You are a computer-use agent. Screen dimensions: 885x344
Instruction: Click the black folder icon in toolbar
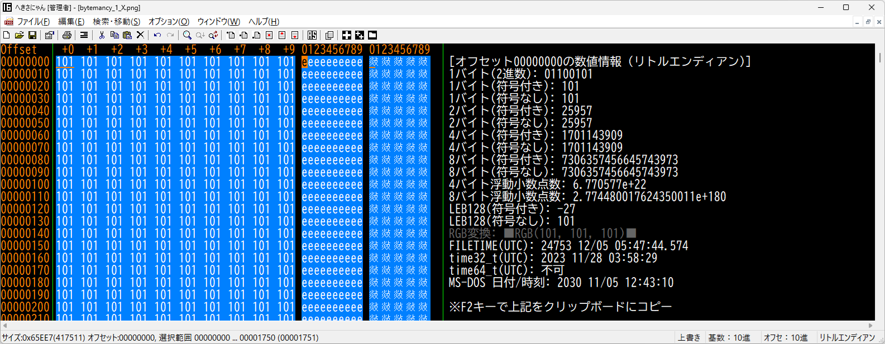372,35
